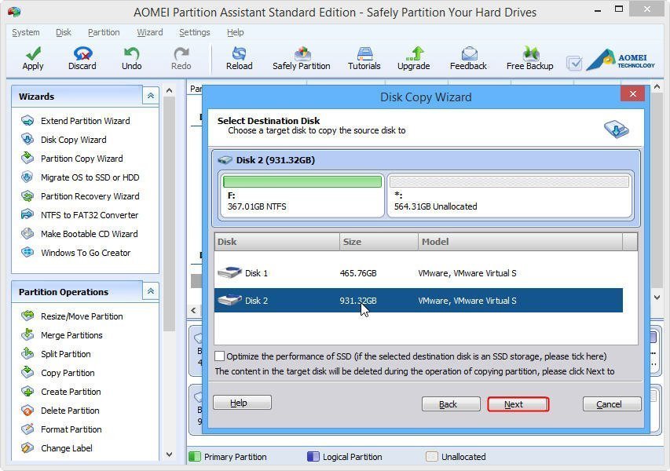670x471 pixels.
Task: Open the Settings menu
Action: (x=195, y=32)
